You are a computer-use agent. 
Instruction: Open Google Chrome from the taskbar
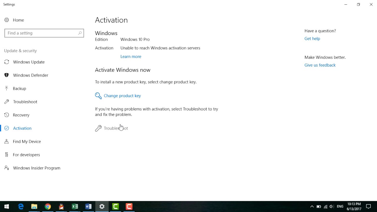pos(48,207)
